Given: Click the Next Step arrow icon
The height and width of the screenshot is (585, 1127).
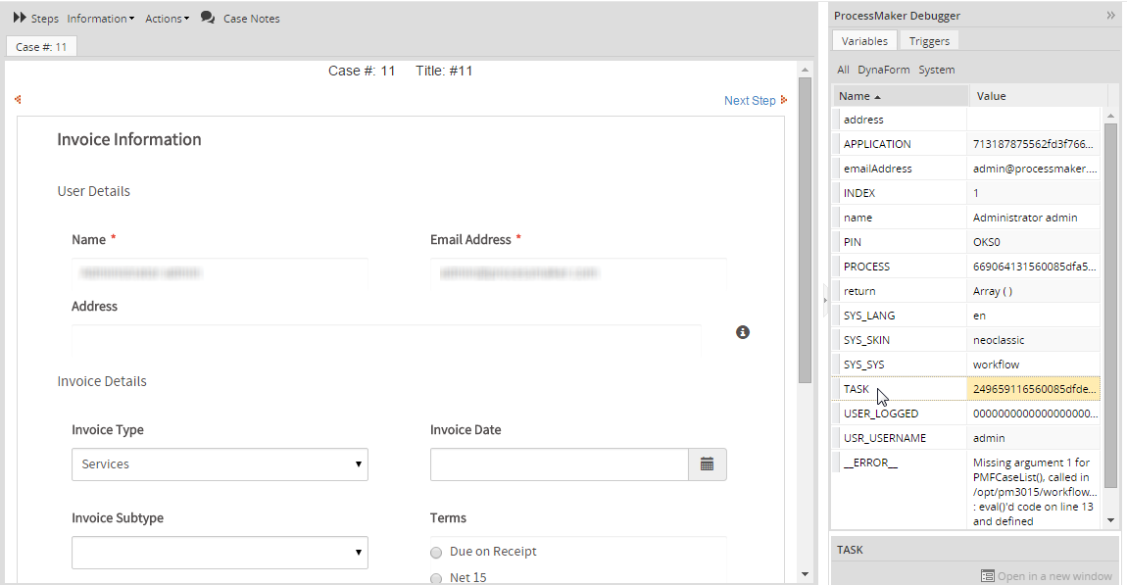Looking at the screenshot, I should [x=784, y=100].
